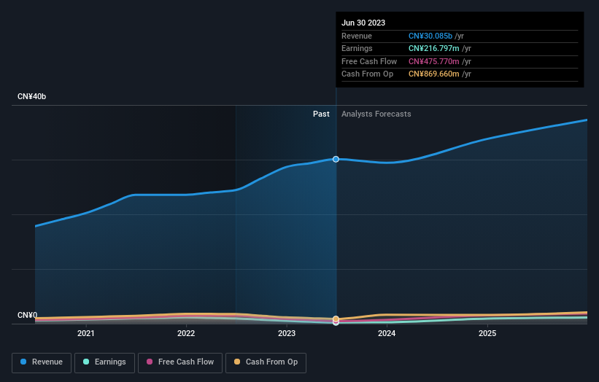The image size is (599, 382).
Task: Toggle the Revenue legend button
Action: click(x=42, y=362)
